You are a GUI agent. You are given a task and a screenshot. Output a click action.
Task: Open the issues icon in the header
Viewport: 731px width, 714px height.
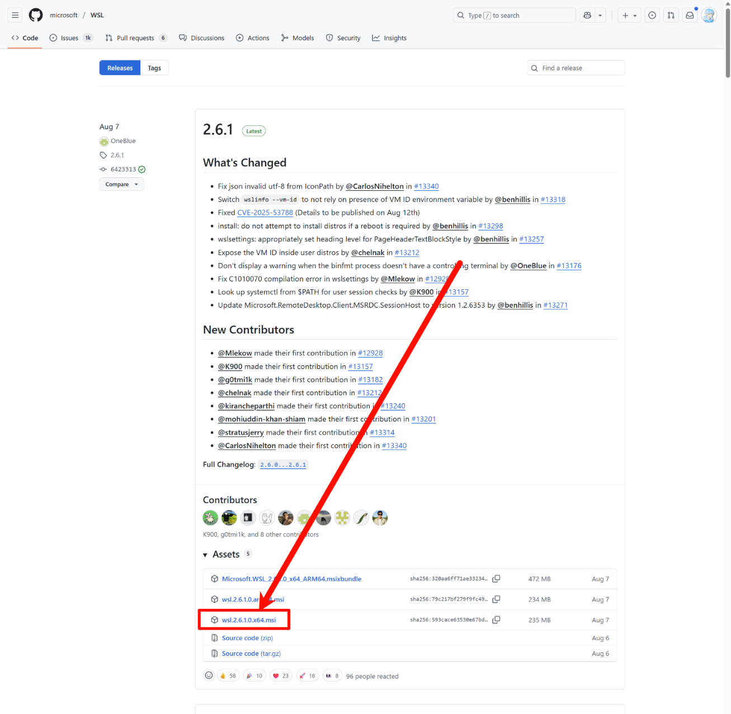[x=652, y=15]
